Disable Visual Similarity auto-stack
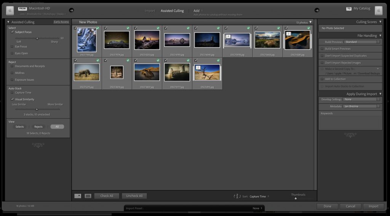390x216 pixels. coord(12,99)
